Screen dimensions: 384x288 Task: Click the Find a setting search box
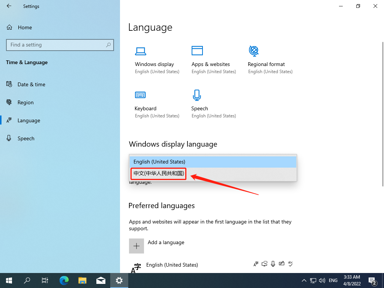[60, 45]
